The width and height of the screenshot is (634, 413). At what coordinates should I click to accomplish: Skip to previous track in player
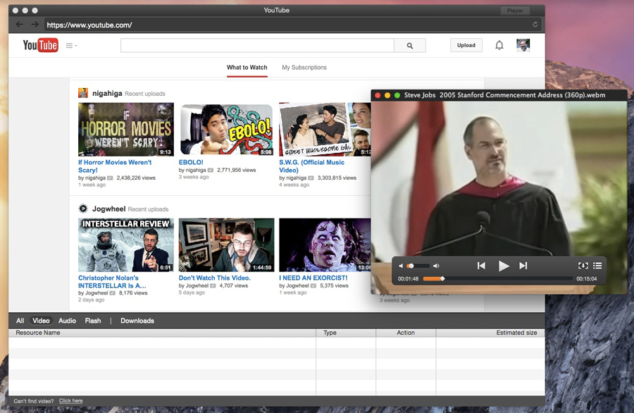pos(481,266)
